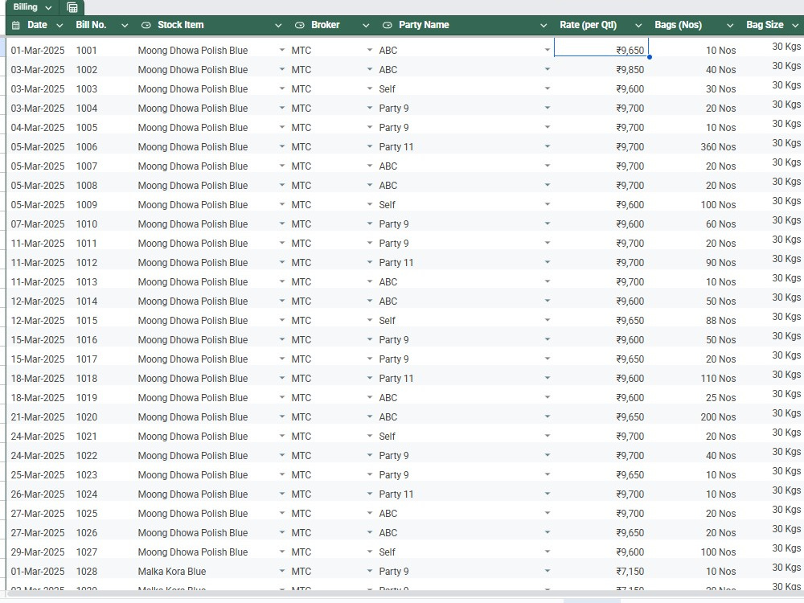
Task: Select 200 Nos cell in bill 1020 row
Action: pyautogui.click(x=718, y=416)
